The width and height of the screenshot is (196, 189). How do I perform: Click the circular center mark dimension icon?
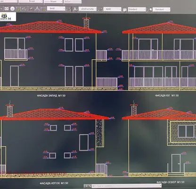pos(12,9)
